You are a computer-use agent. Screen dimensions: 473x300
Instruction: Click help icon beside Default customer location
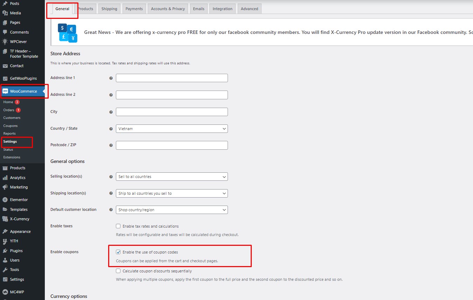111,210
